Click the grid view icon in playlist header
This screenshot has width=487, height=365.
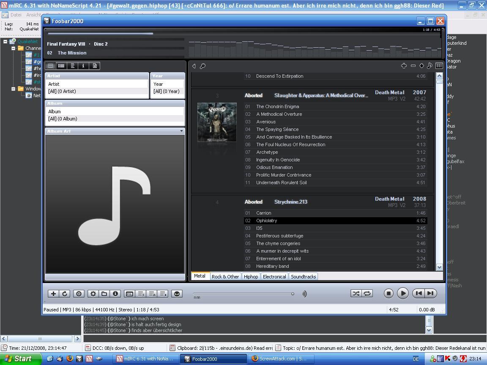[439, 65]
